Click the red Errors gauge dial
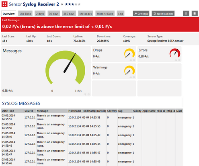Viewport: 199px width, 166px height. point(175,53)
